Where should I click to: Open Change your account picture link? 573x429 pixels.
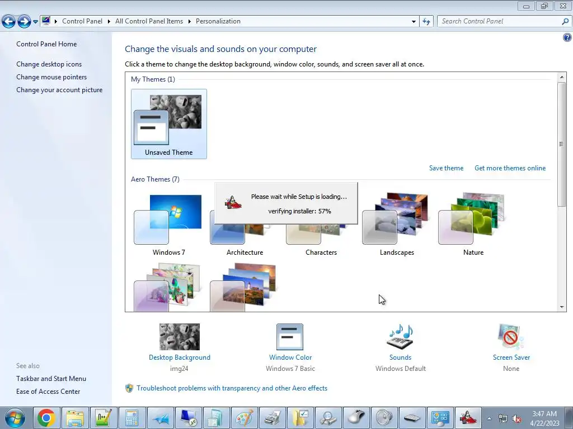pos(59,90)
